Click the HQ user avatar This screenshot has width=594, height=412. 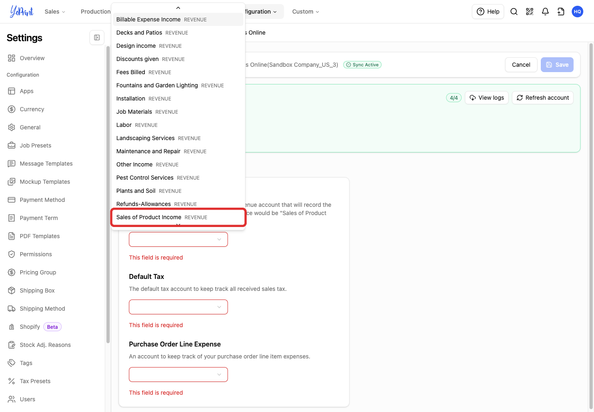[577, 12]
